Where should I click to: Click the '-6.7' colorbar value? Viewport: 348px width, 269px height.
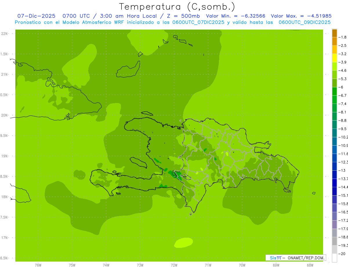tap(343, 95)
